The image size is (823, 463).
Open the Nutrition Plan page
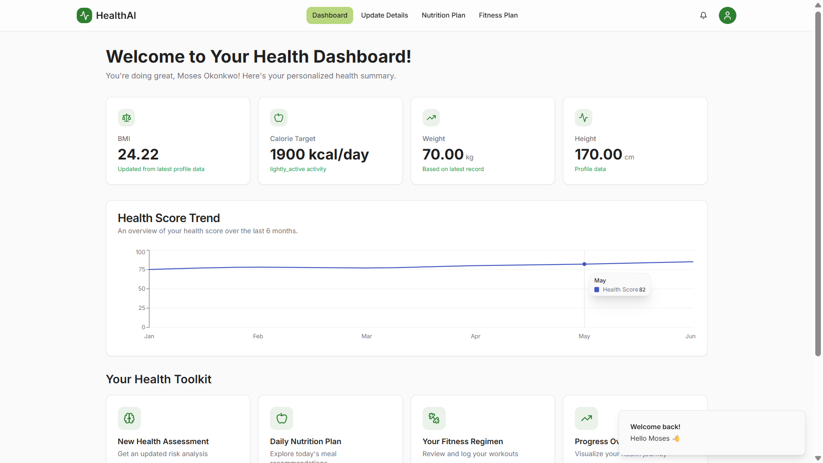tap(443, 15)
